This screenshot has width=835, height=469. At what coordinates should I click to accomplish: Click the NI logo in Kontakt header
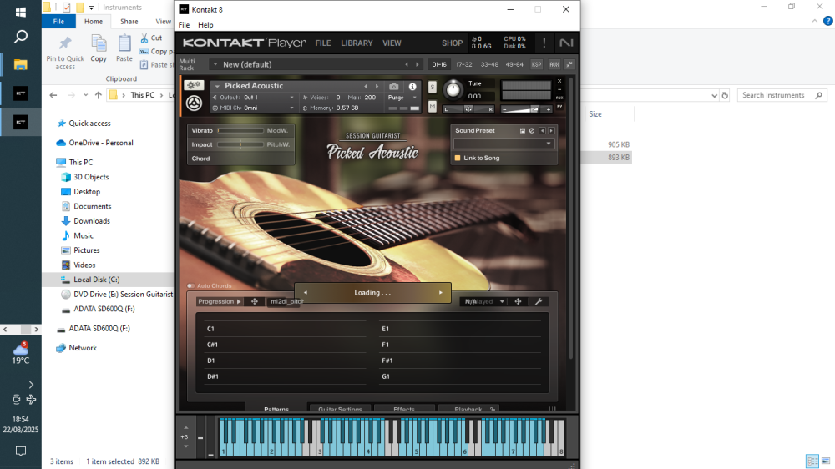pyautogui.click(x=566, y=43)
